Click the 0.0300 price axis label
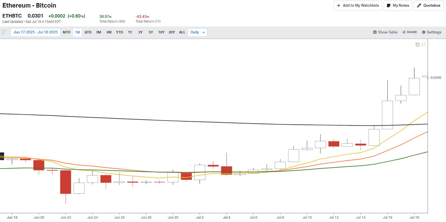The height and width of the screenshot is (222, 446). (436, 78)
